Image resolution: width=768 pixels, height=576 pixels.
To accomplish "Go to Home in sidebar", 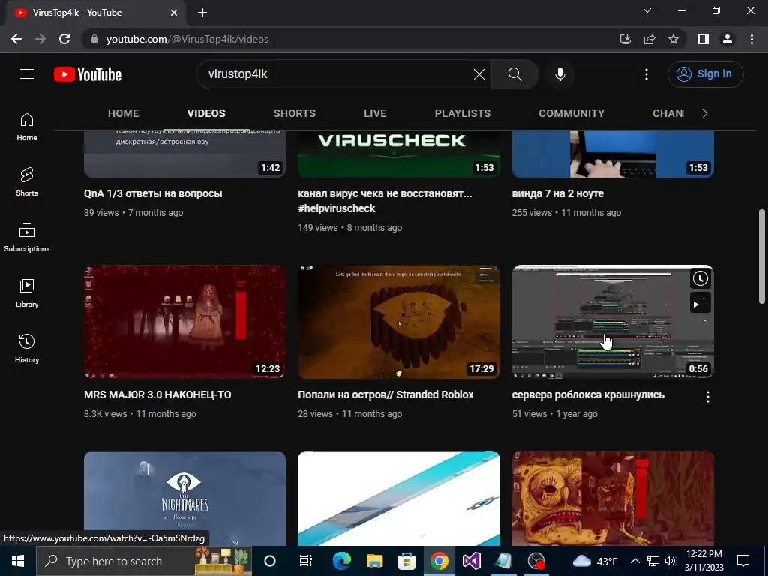I will coord(27,126).
